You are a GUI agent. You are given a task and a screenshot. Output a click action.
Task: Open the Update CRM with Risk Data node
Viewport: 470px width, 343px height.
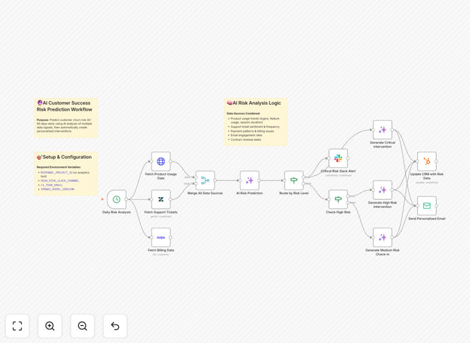click(x=427, y=161)
